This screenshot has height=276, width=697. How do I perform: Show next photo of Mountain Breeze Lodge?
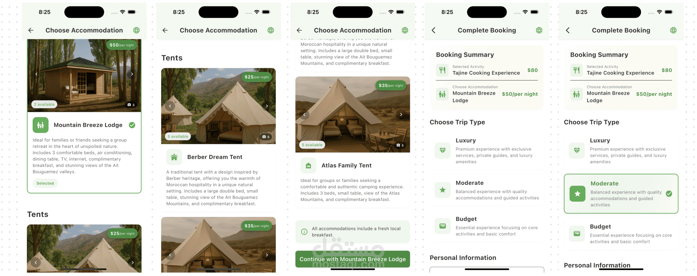[132, 74]
